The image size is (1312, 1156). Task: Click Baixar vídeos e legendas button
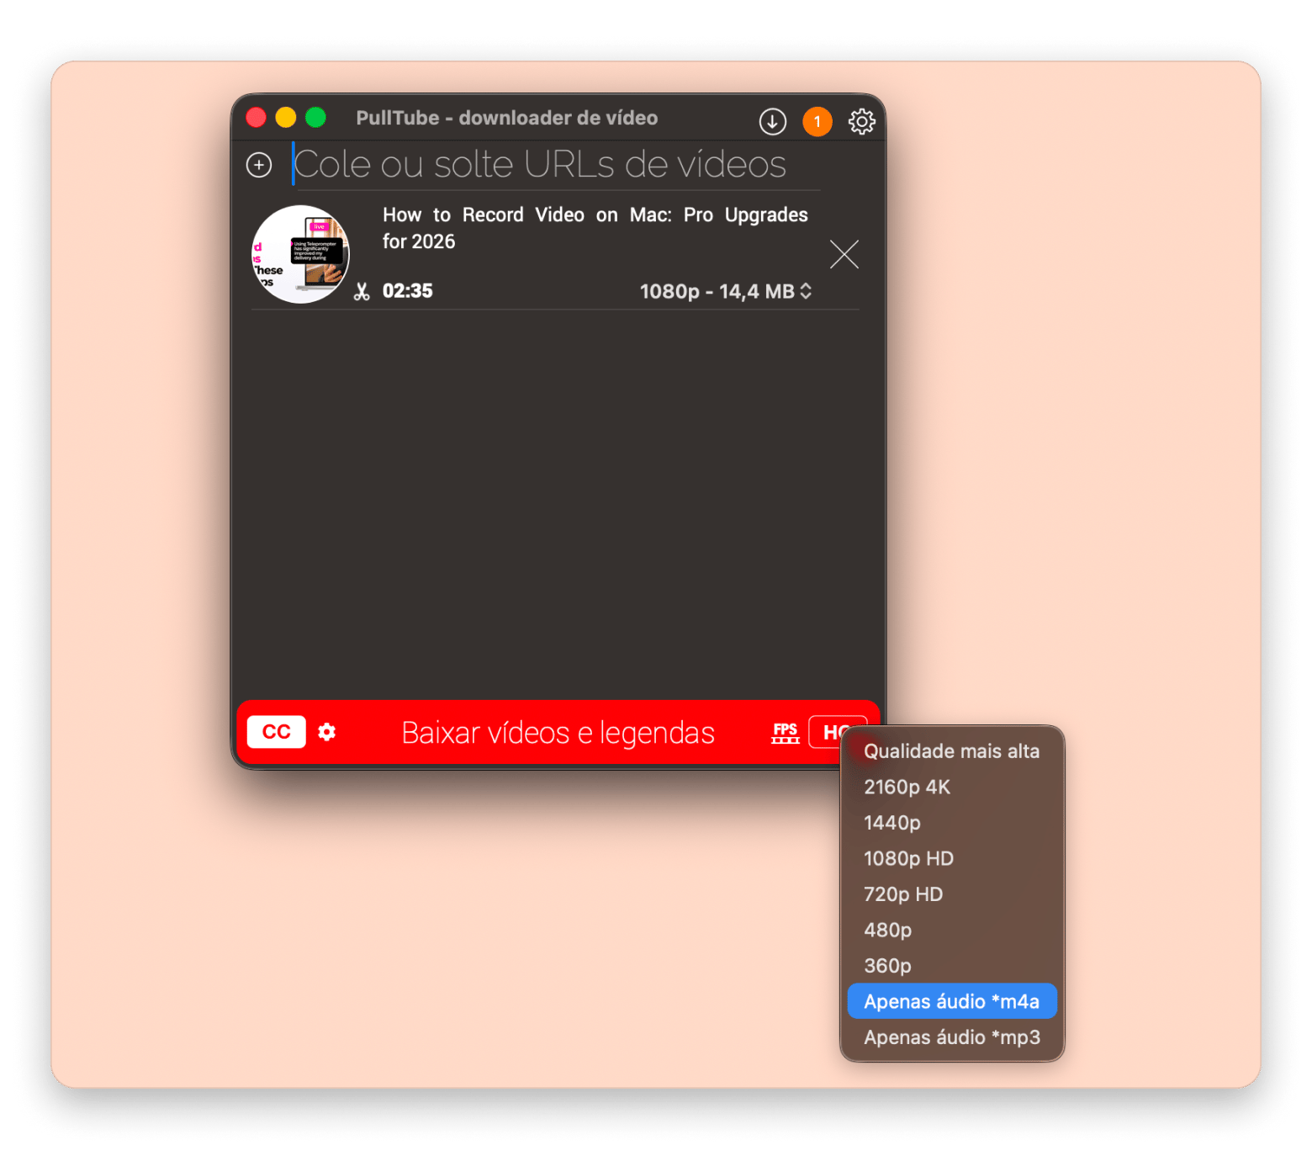tap(558, 733)
